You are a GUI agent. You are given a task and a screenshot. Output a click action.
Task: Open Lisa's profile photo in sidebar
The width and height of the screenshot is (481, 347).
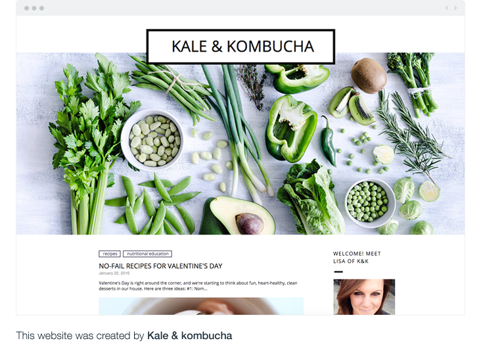point(364,296)
